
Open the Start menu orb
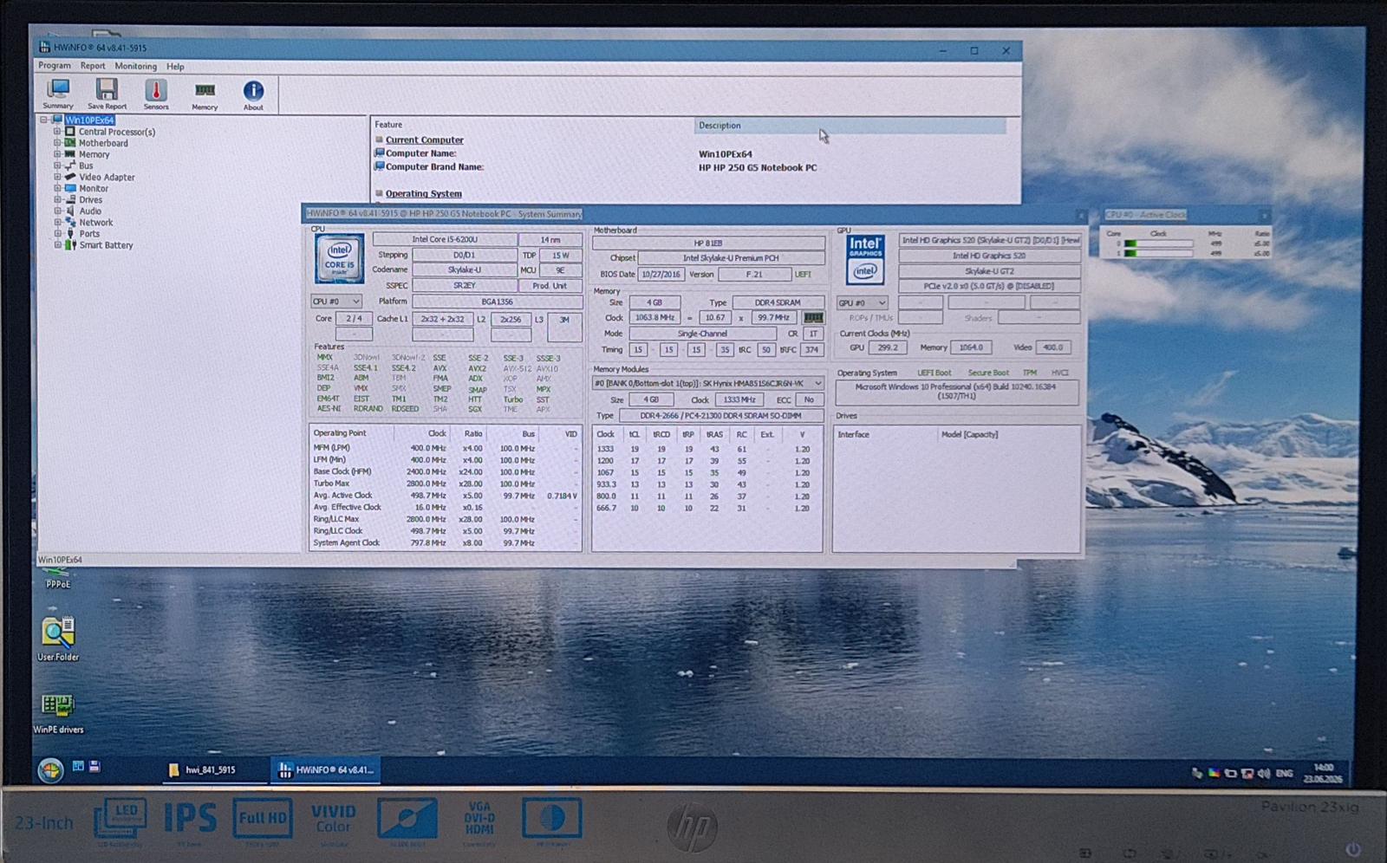click(50, 769)
